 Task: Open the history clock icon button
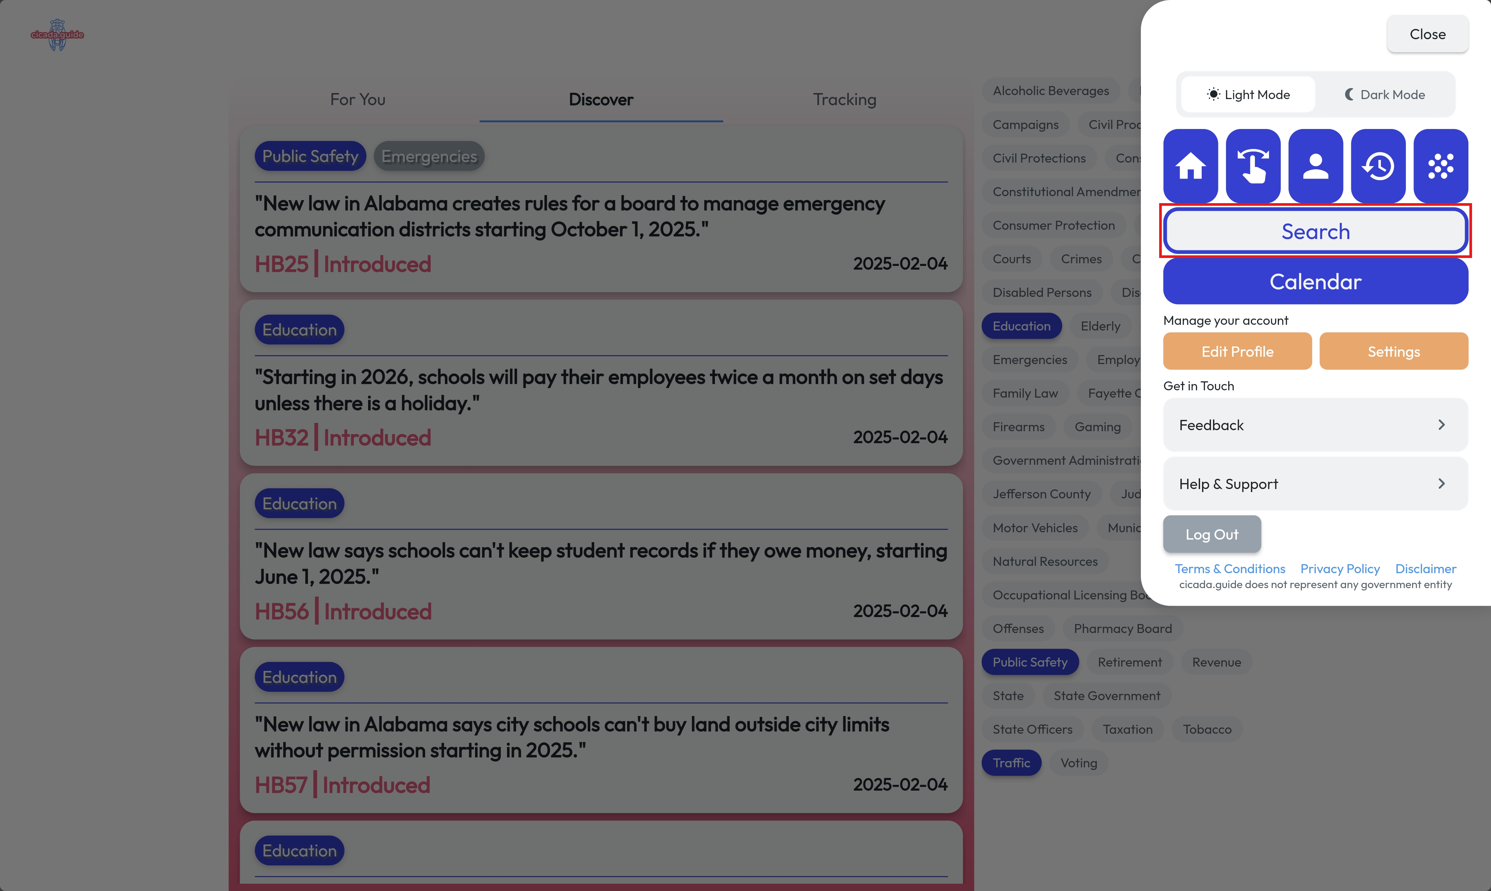click(x=1378, y=166)
